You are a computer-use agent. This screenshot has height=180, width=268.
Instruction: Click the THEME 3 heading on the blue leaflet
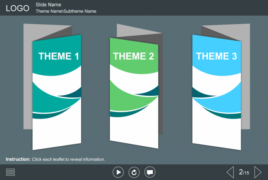click(216, 56)
